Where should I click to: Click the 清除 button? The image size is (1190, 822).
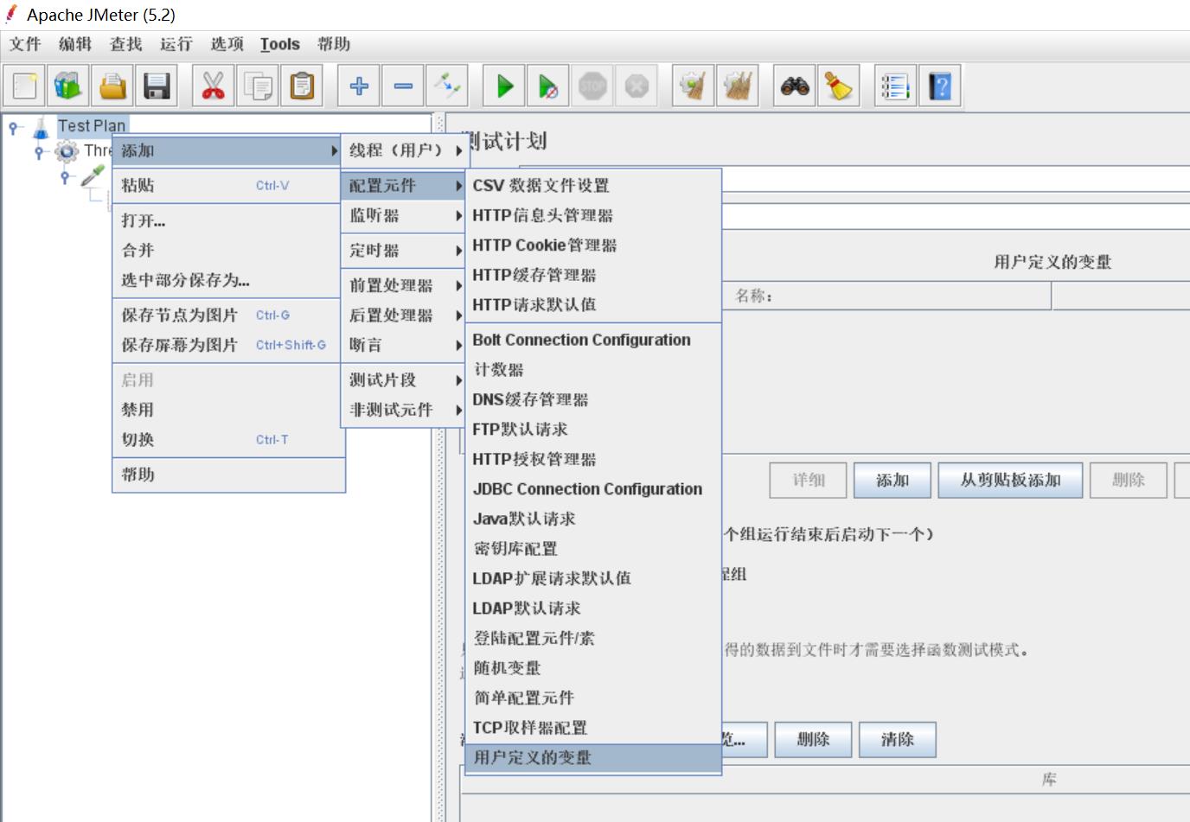point(898,740)
